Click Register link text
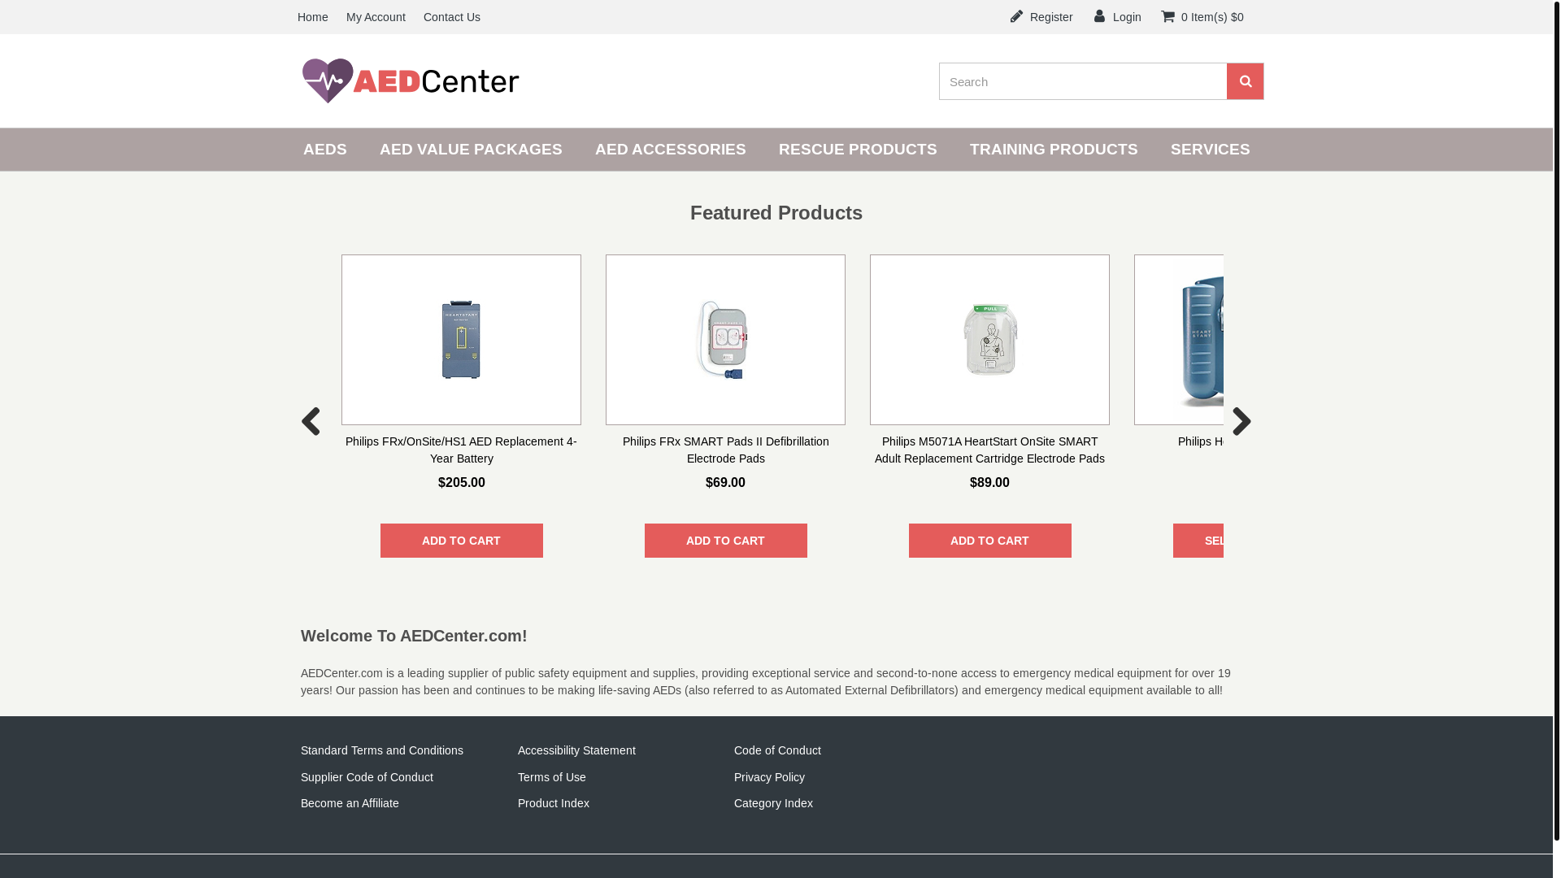 pyautogui.click(x=1051, y=17)
